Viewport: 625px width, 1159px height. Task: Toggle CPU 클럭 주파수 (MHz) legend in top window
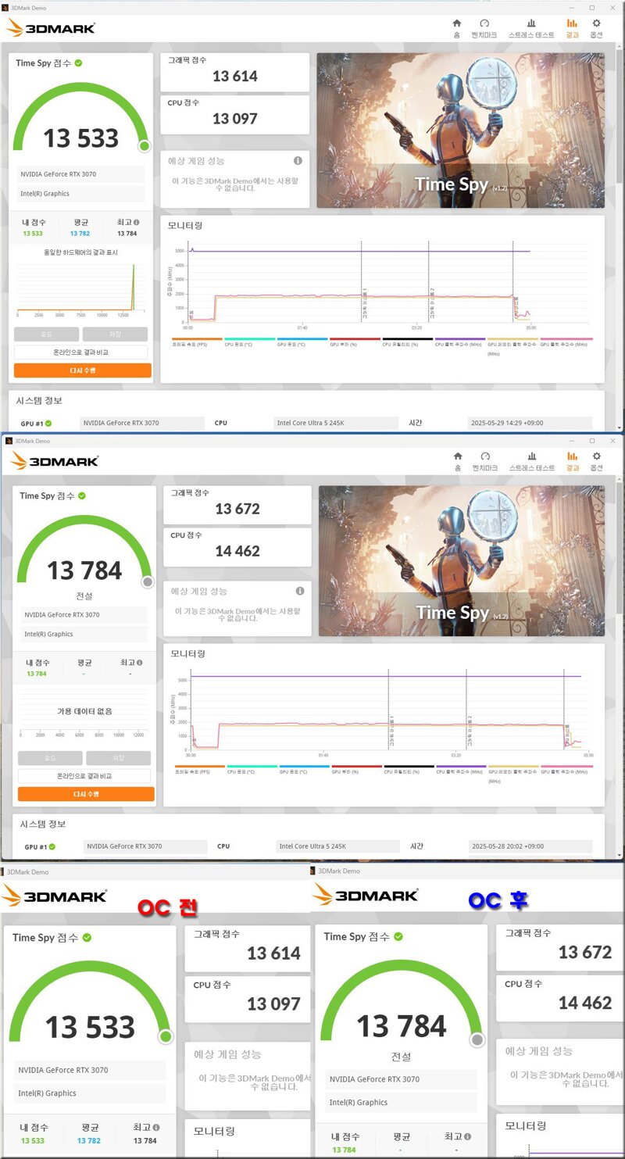point(459,344)
